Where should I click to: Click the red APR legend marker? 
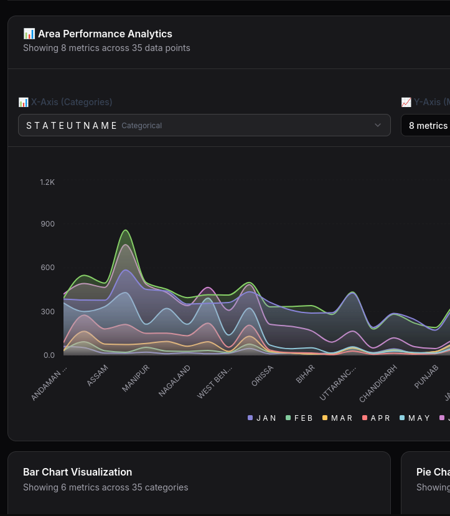coord(365,418)
